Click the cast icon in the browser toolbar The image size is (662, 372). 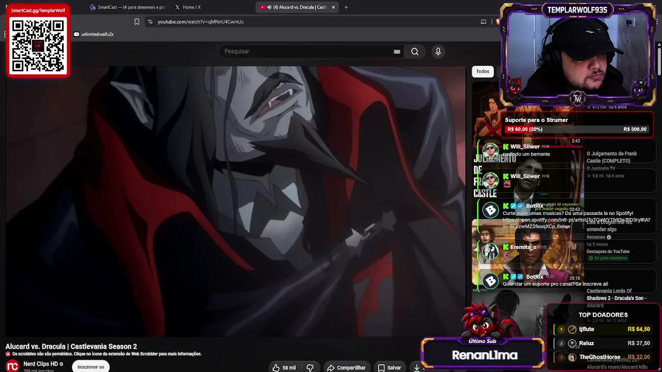pos(484,22)
